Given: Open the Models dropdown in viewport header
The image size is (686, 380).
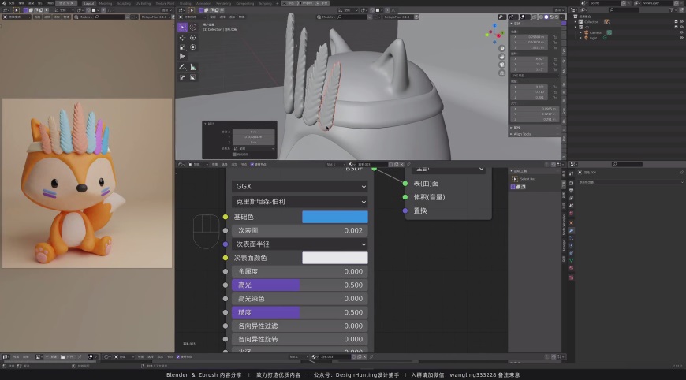Looking at the screenshot, I should (x=326, y=17).
